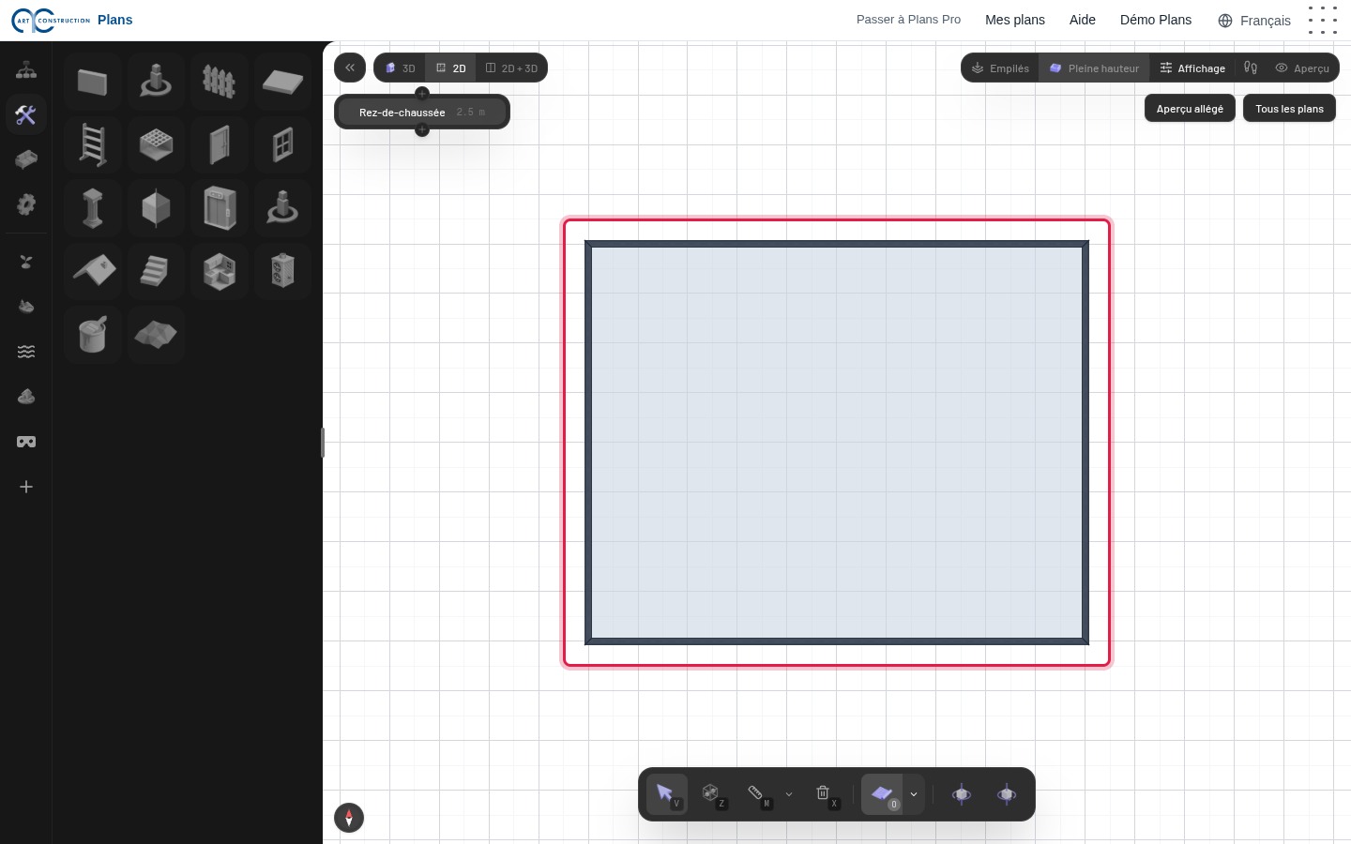The image size is (1351, 844).
Task: Click the Aperçu allégé button
Action: coord(1190,109)
